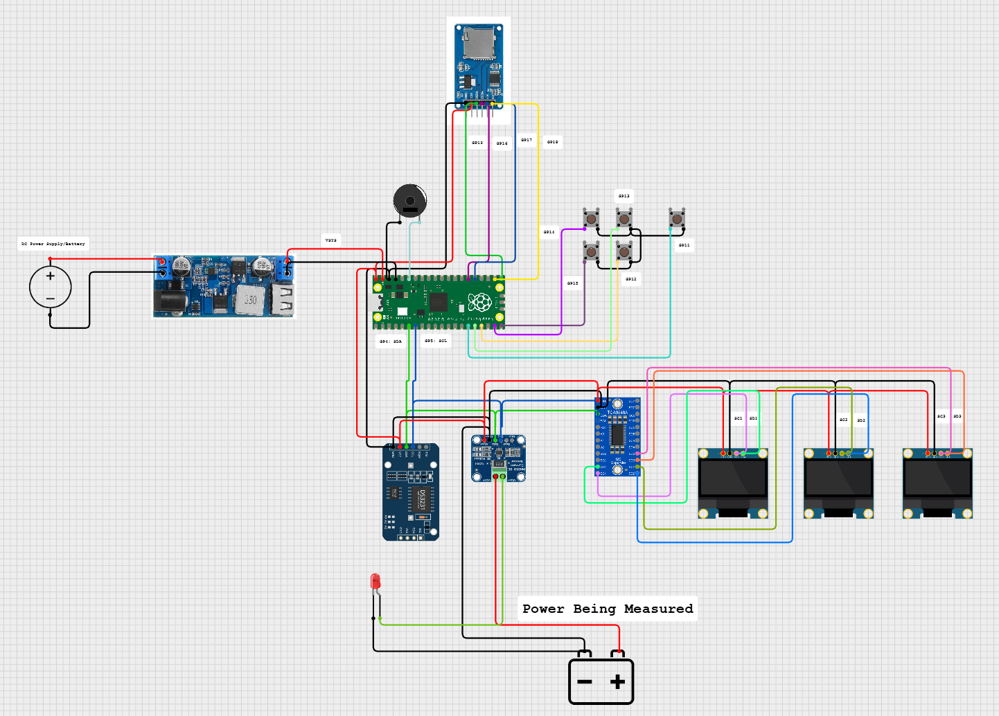Select the round black buzzer component
This screenshot has height=716, width=999.
coord(409,201)
